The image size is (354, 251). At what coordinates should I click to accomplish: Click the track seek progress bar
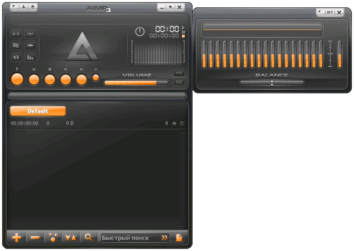(97, 95)
